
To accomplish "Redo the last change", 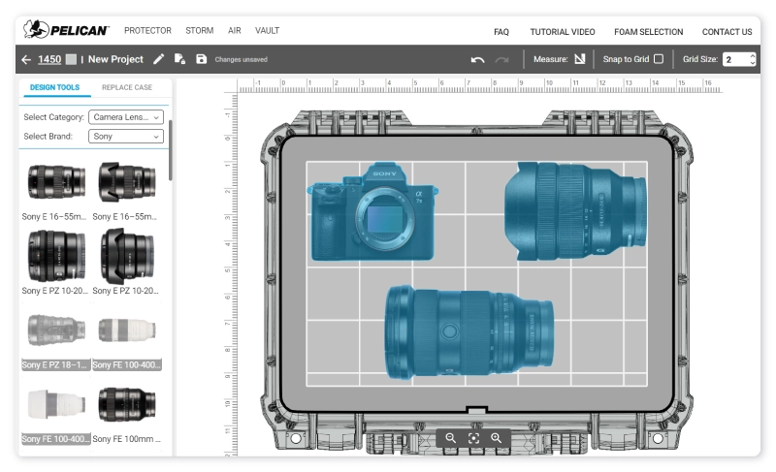I will pos(502,60).
